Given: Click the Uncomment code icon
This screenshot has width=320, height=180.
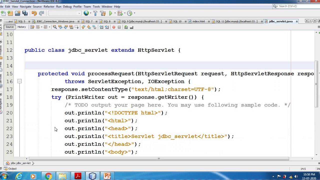Looking at the screenshot, I should [131, 27].
